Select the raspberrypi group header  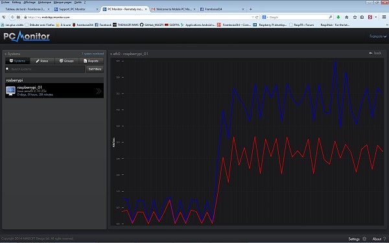(54, 80)
